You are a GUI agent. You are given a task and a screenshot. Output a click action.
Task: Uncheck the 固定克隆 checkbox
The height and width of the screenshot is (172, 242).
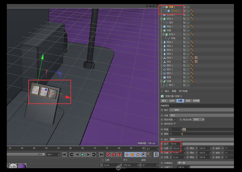click(x=174, y=120)
